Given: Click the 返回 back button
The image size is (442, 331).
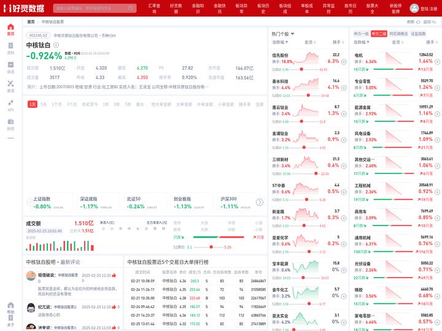Looking at the screenshot, I should (x=430, y=21).
